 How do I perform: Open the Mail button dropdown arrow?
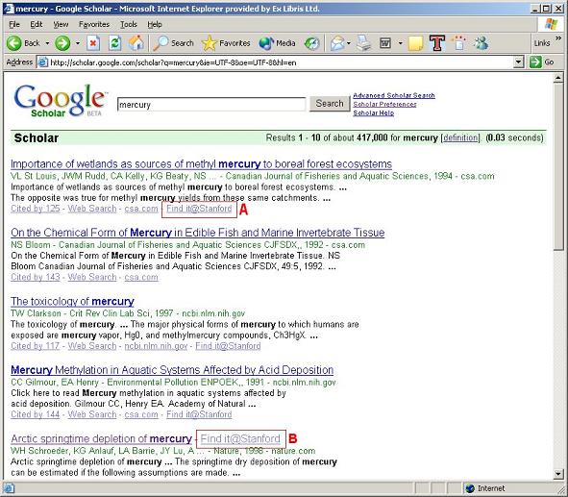point(349,43)
